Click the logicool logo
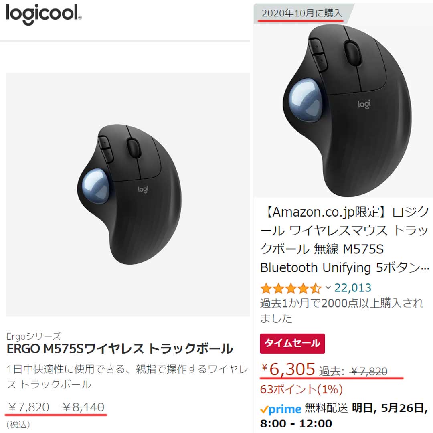This screenshot has height=433, width=433. click(x=44, y=14)
